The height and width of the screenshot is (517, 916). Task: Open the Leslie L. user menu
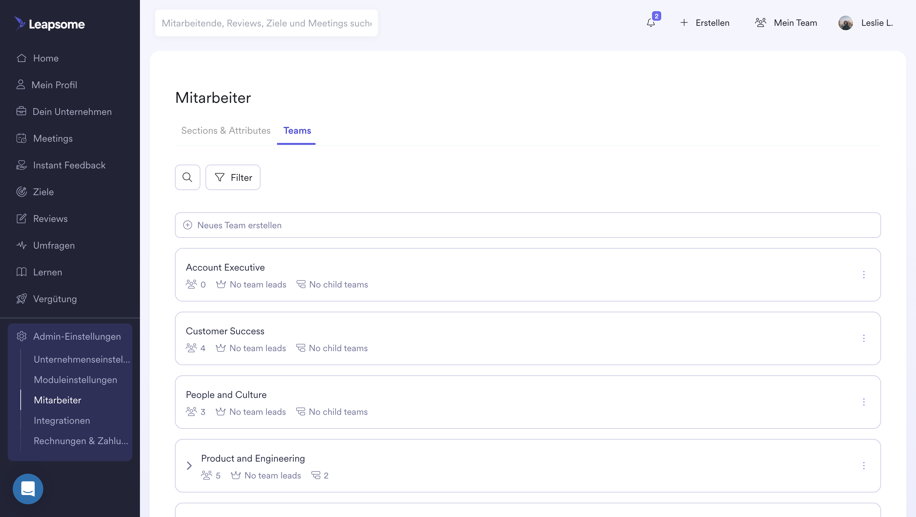point(865,23)
